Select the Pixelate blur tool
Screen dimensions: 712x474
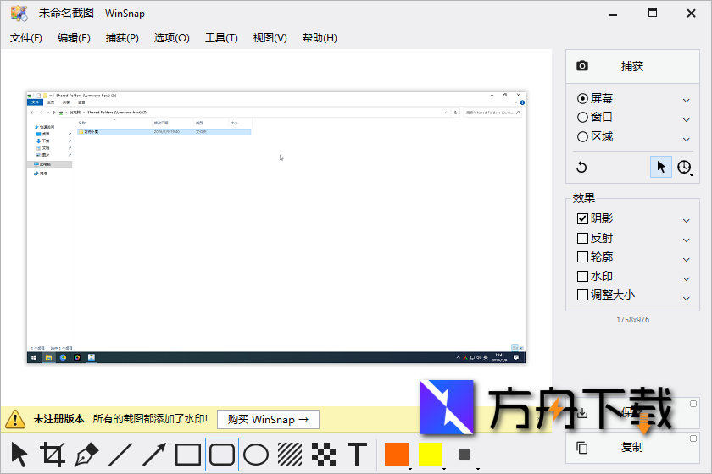pyautogui.click(x=324, y=455)
